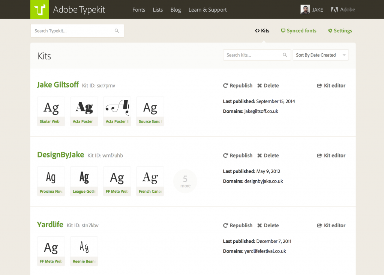
Task: Open Kit editor for Yardlife
Action: click(x=331, y=225)
